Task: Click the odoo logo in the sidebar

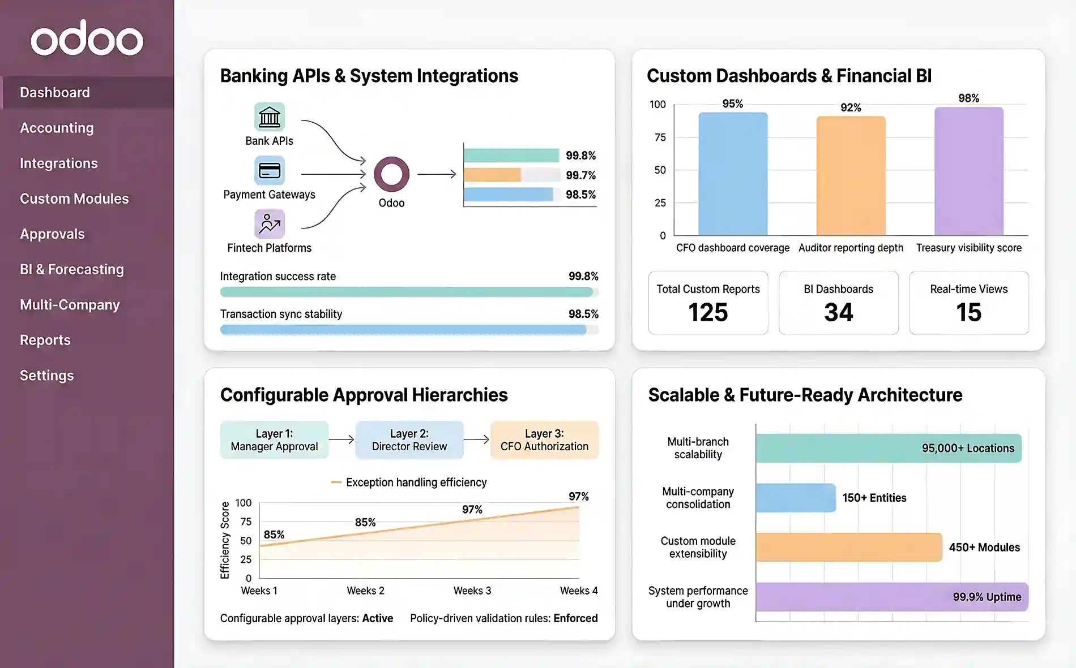Action: click(x=87, y=38)
